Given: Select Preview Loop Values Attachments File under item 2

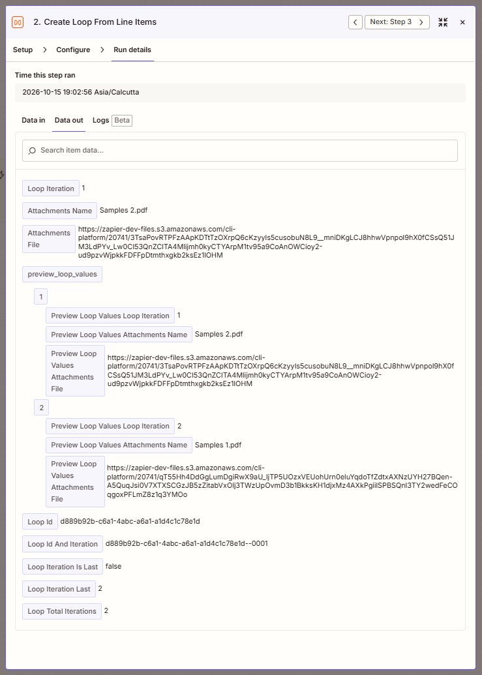Looking at the screenshot, I should [75, 482].
